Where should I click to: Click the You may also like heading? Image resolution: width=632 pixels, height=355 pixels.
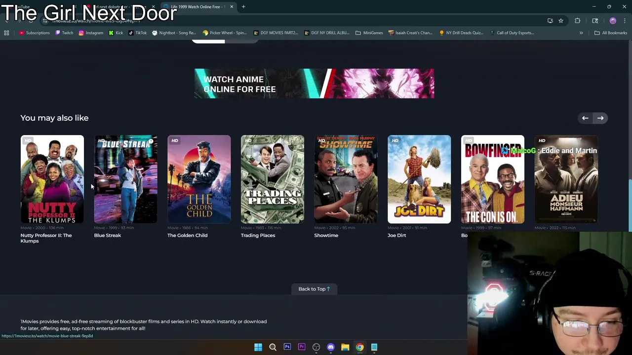point(54,118)
